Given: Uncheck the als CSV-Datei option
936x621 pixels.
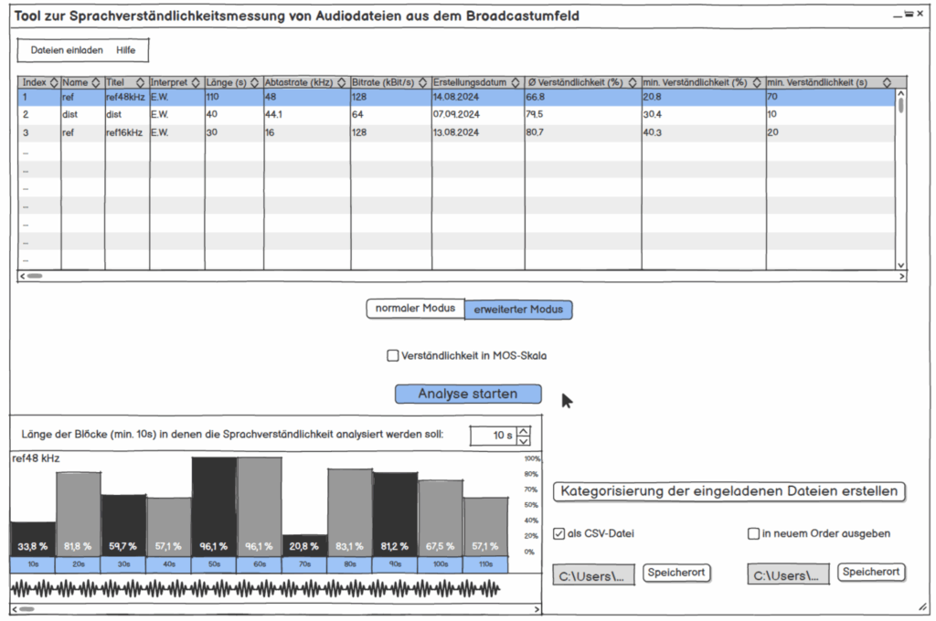Looking at the screenshot, I should click(x=558, y=533).
